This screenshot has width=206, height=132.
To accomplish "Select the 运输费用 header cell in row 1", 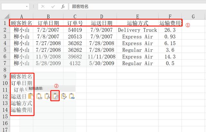I will pyautogui.click(x=170, y=23).
